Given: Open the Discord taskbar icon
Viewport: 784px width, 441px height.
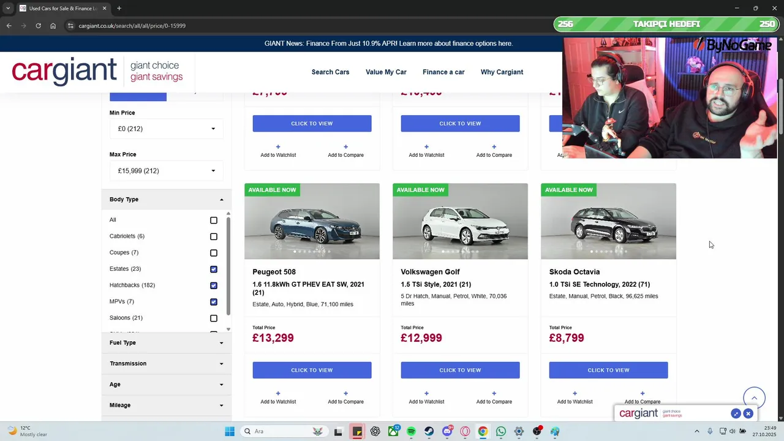Looking at the screenshot, I should click(x=447, y=431).
